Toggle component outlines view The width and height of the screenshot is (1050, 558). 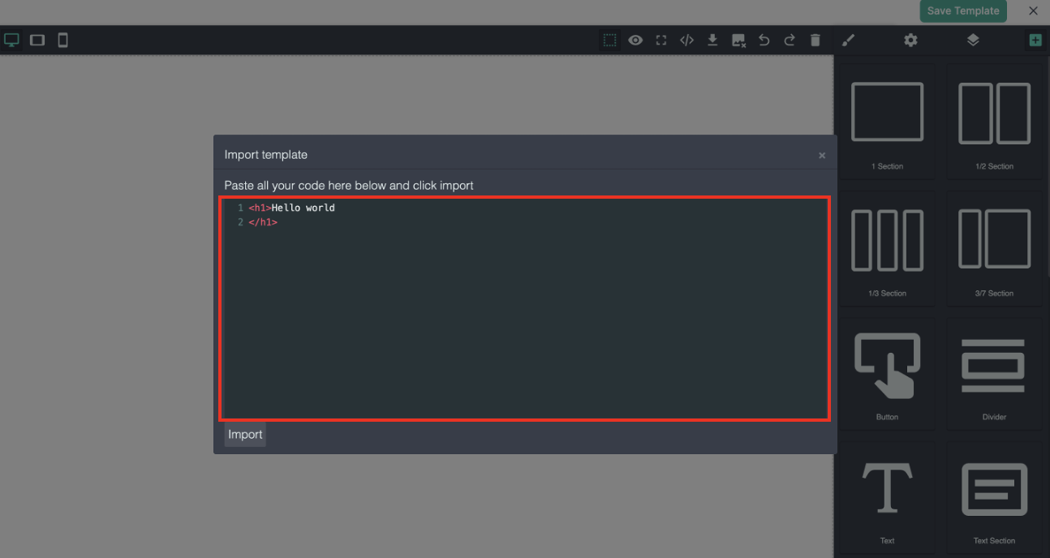(609, 40)
